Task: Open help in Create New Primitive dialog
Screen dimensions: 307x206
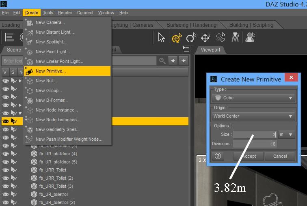Action: tap(218, 156)
